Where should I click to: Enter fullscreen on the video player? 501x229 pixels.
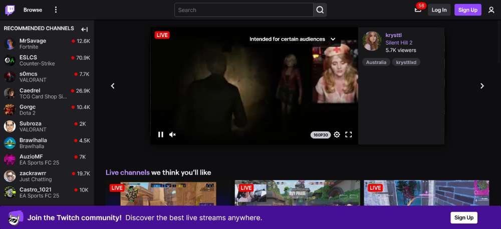(x=349, y=134)
